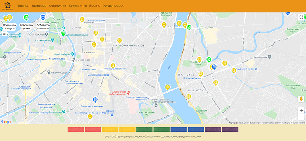This screenshot has height=141, width=306.
Task: Click the Google logo on the map
Action: click(6, 122)
